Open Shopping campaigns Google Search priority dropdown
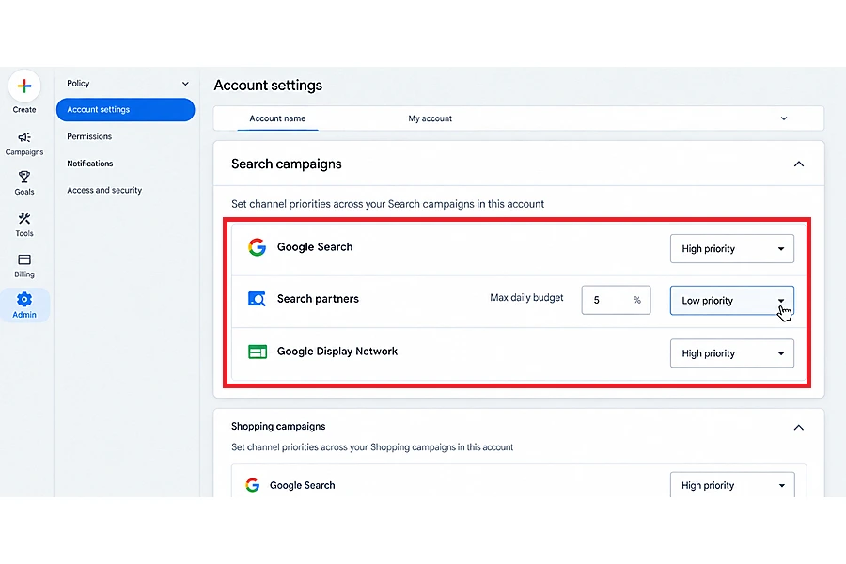846x564 pixels. 732,485
